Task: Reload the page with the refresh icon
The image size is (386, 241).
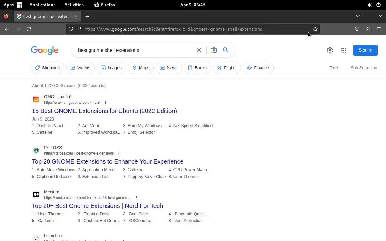Action: (29, 29)
